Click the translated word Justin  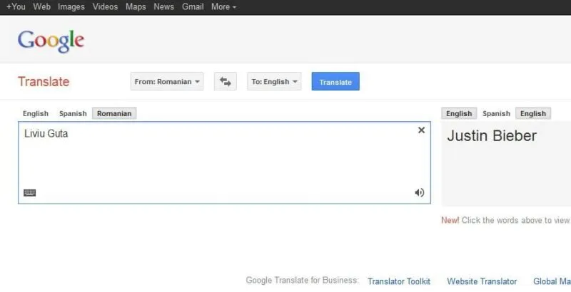pos(467,136)
